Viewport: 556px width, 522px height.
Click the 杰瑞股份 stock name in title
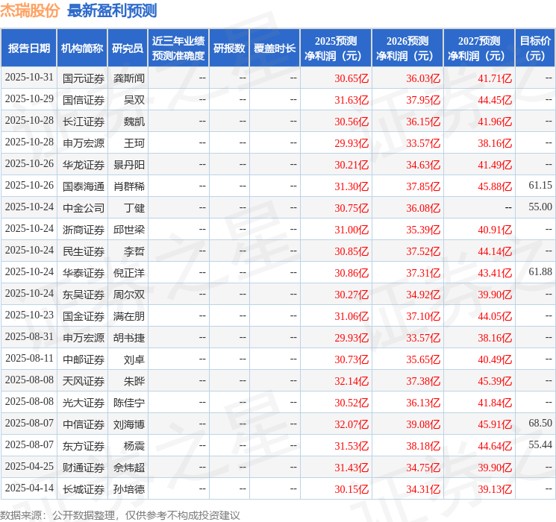pos(31,10)
